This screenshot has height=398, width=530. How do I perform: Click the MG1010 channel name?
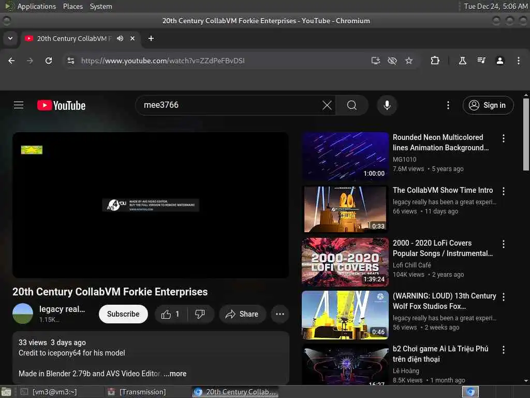(x=405, y=160)
